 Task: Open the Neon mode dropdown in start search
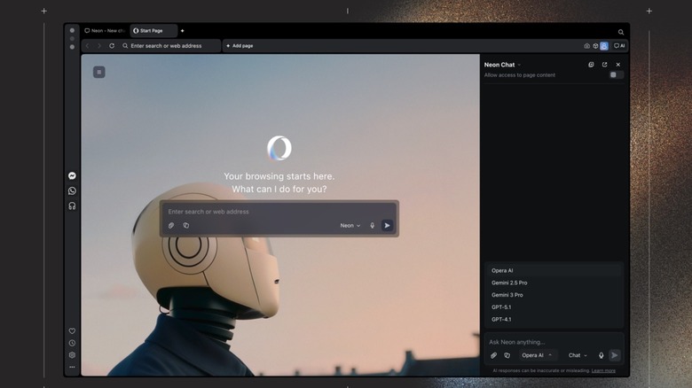(x=350, y=225)
